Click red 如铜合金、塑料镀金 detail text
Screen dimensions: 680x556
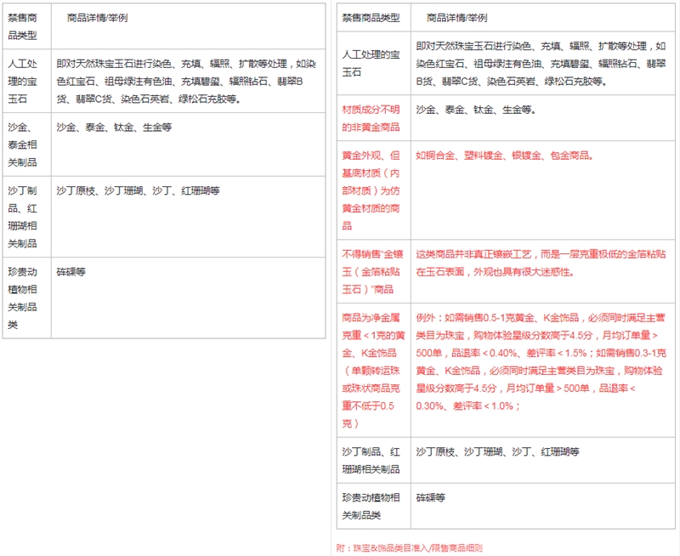503,156
